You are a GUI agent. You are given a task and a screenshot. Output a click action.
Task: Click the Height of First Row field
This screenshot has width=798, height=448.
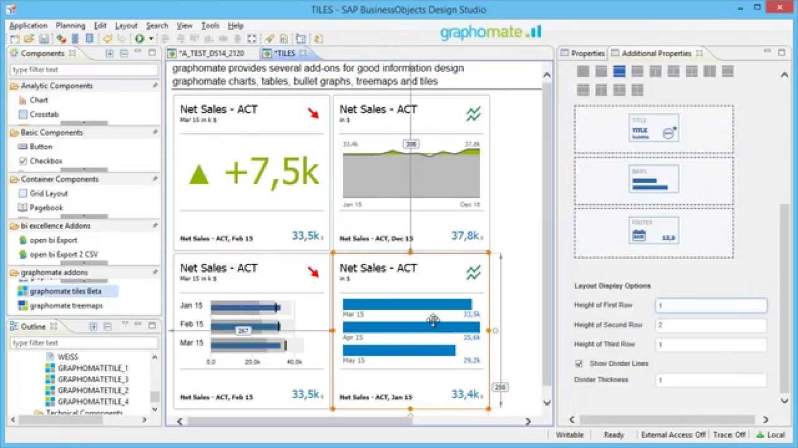(711, 306)
